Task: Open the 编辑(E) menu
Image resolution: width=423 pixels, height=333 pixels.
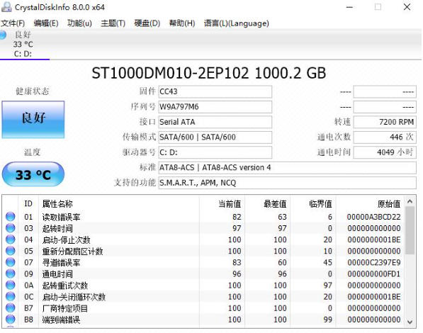Action: click(46, 23)
